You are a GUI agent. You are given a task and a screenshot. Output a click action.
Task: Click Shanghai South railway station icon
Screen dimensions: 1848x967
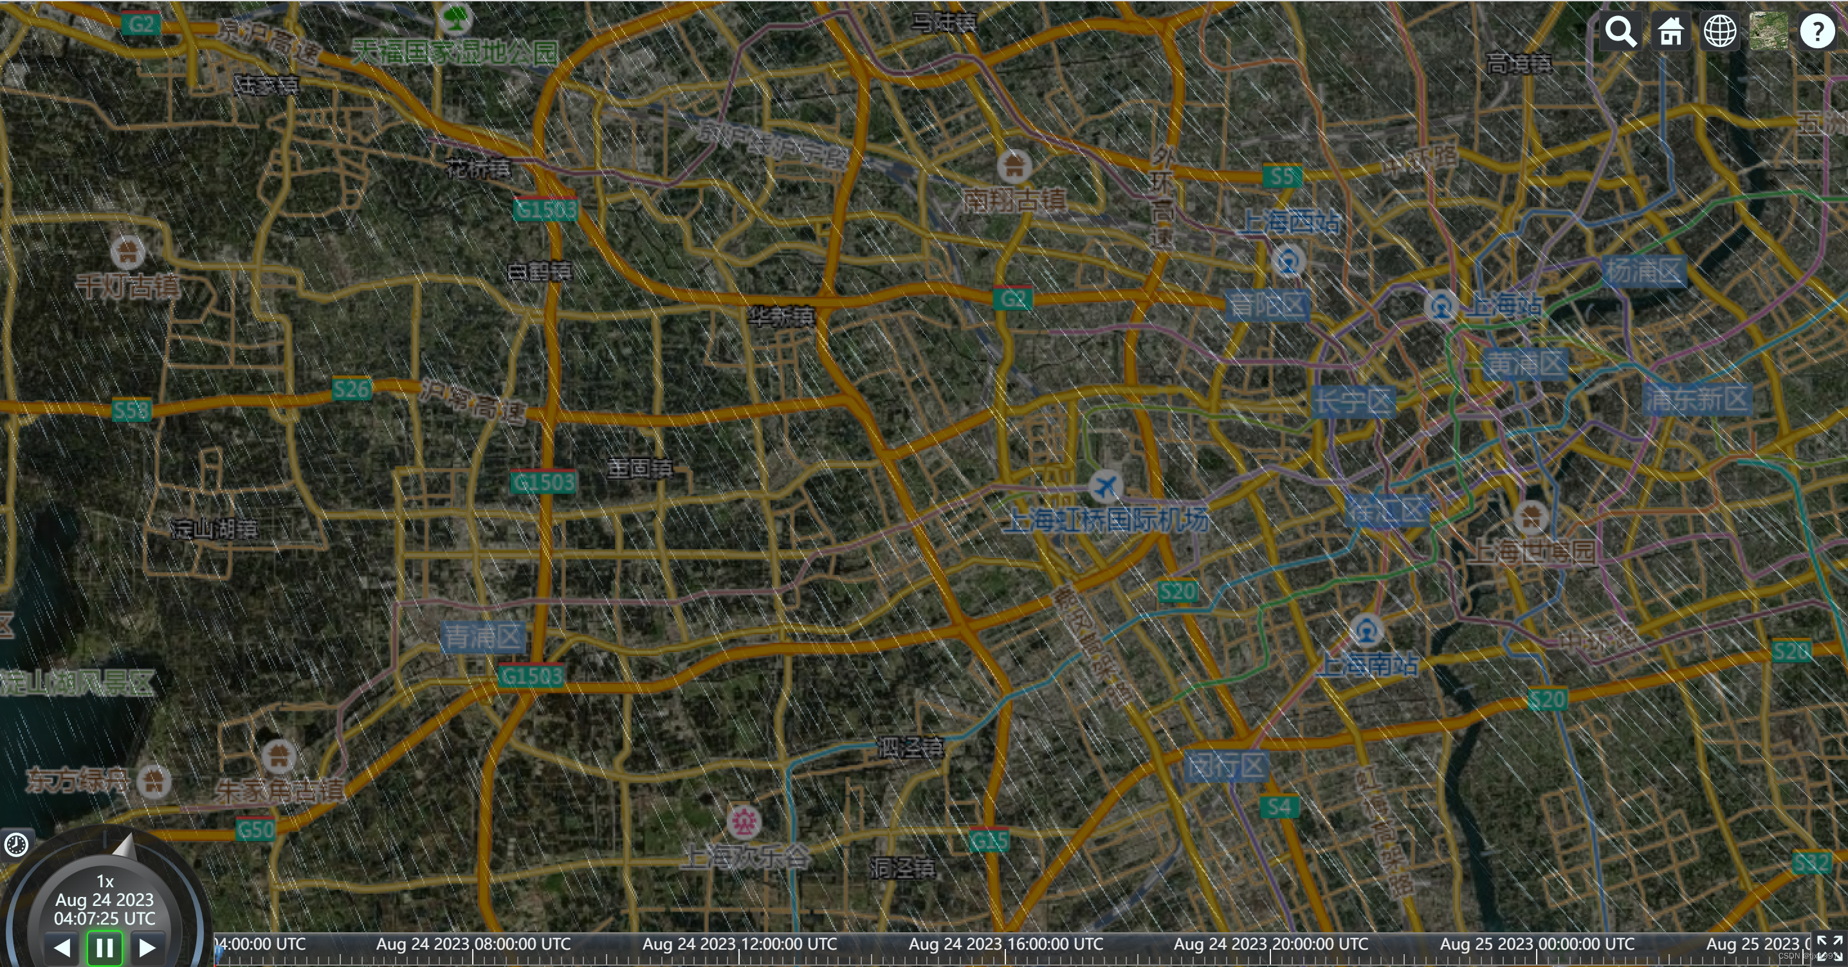(x=1367, y=630)
